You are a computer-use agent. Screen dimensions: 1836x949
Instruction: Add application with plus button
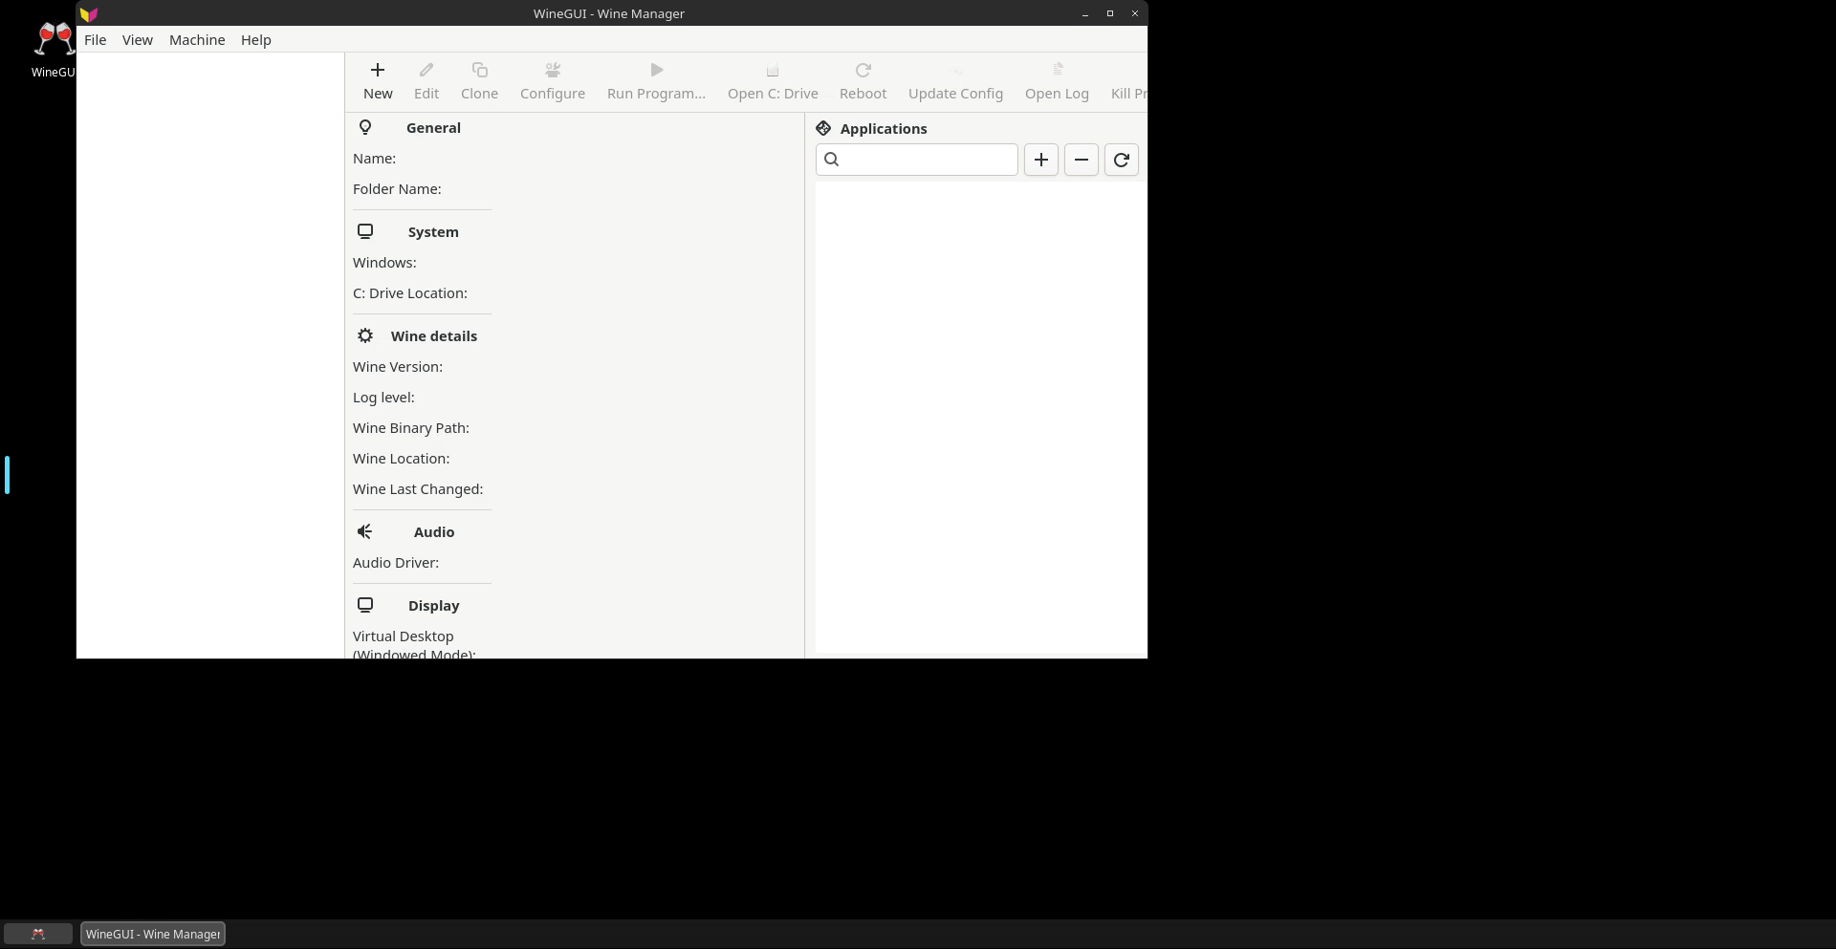1040,160
